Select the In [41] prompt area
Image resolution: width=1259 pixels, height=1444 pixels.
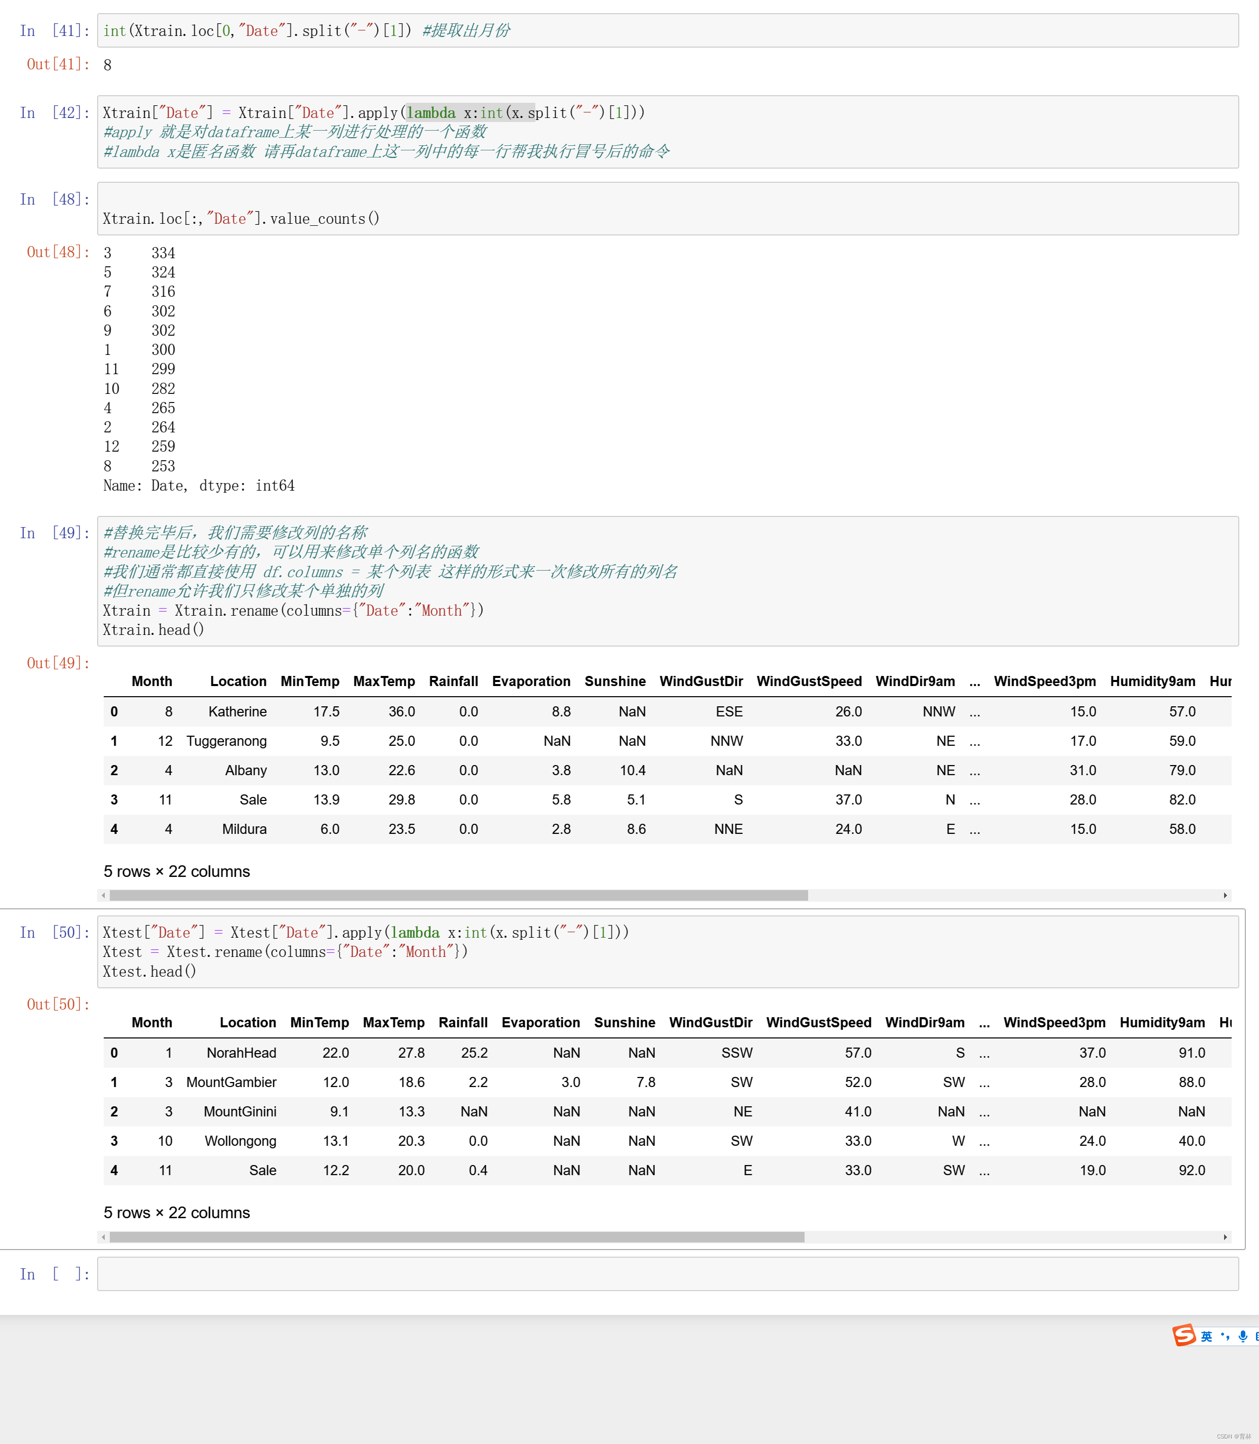coord(55,31)
